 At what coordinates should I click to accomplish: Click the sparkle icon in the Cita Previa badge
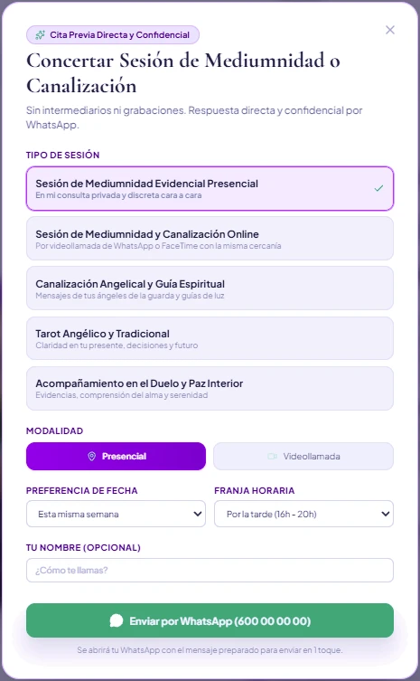point(40,35)
